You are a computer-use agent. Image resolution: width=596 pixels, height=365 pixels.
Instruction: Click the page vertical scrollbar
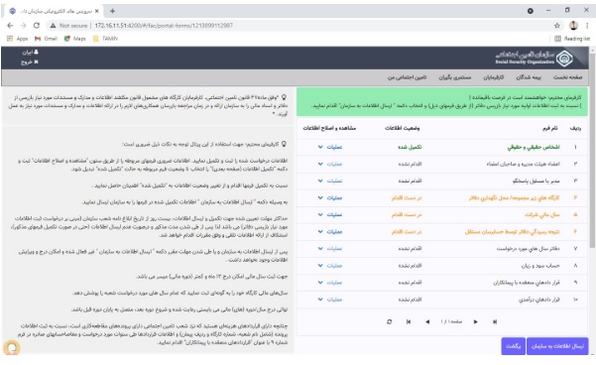pos(592,152)
